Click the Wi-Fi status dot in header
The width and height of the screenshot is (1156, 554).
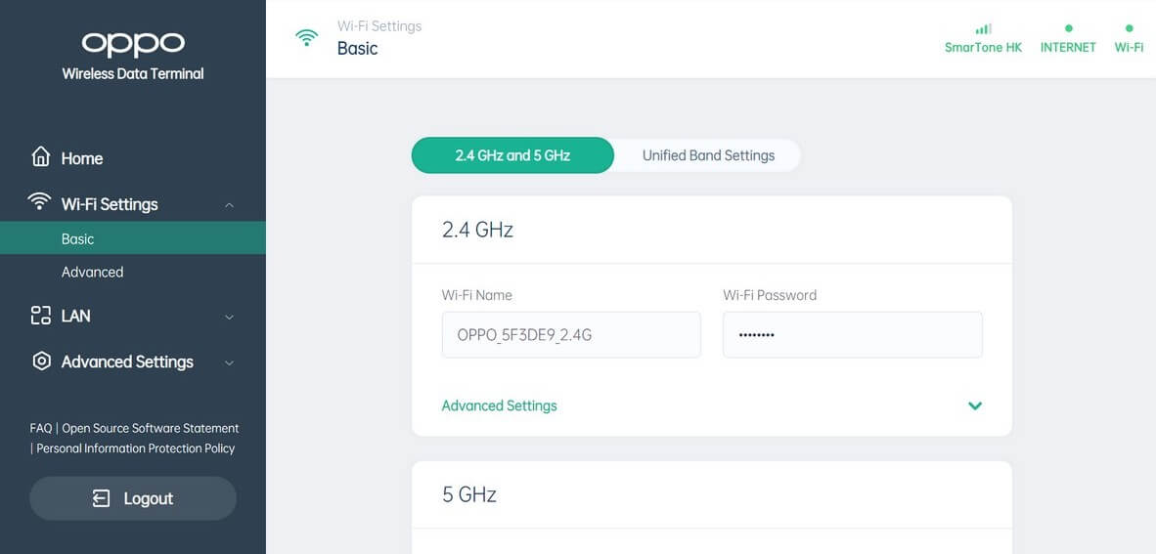coord(1129,29)
